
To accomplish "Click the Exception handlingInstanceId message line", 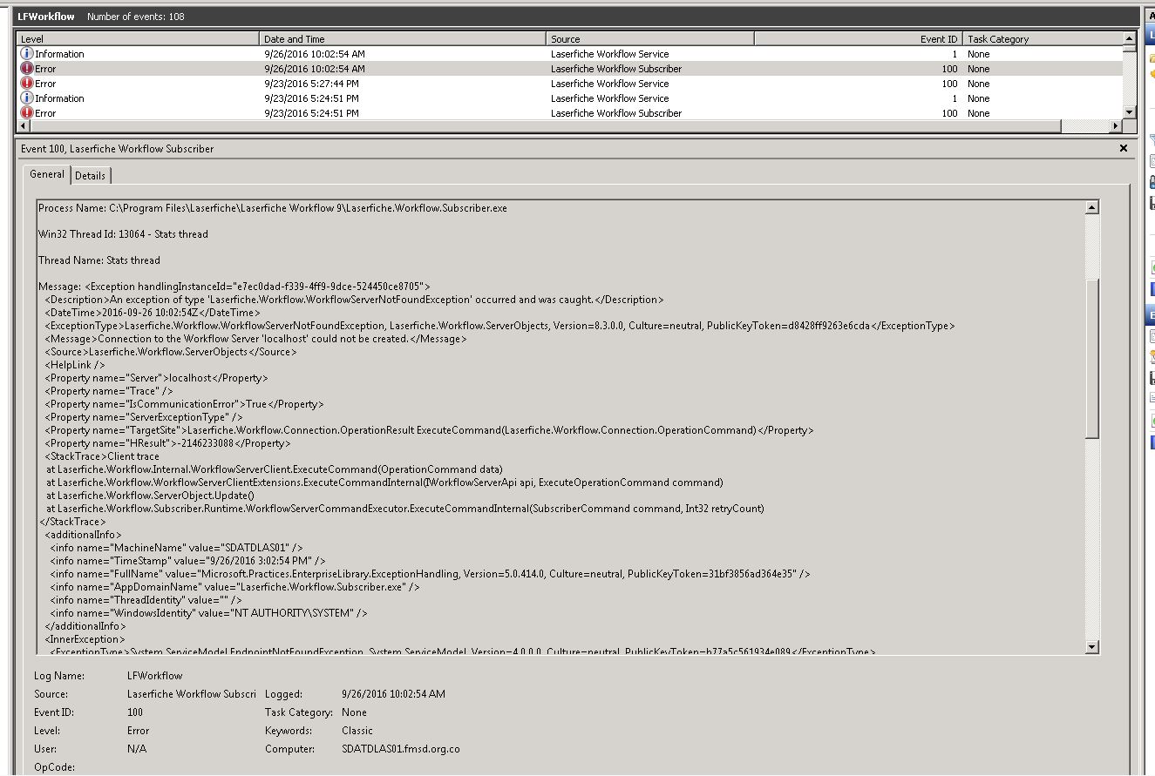I will pyautogui.click(x=234, y=287).
